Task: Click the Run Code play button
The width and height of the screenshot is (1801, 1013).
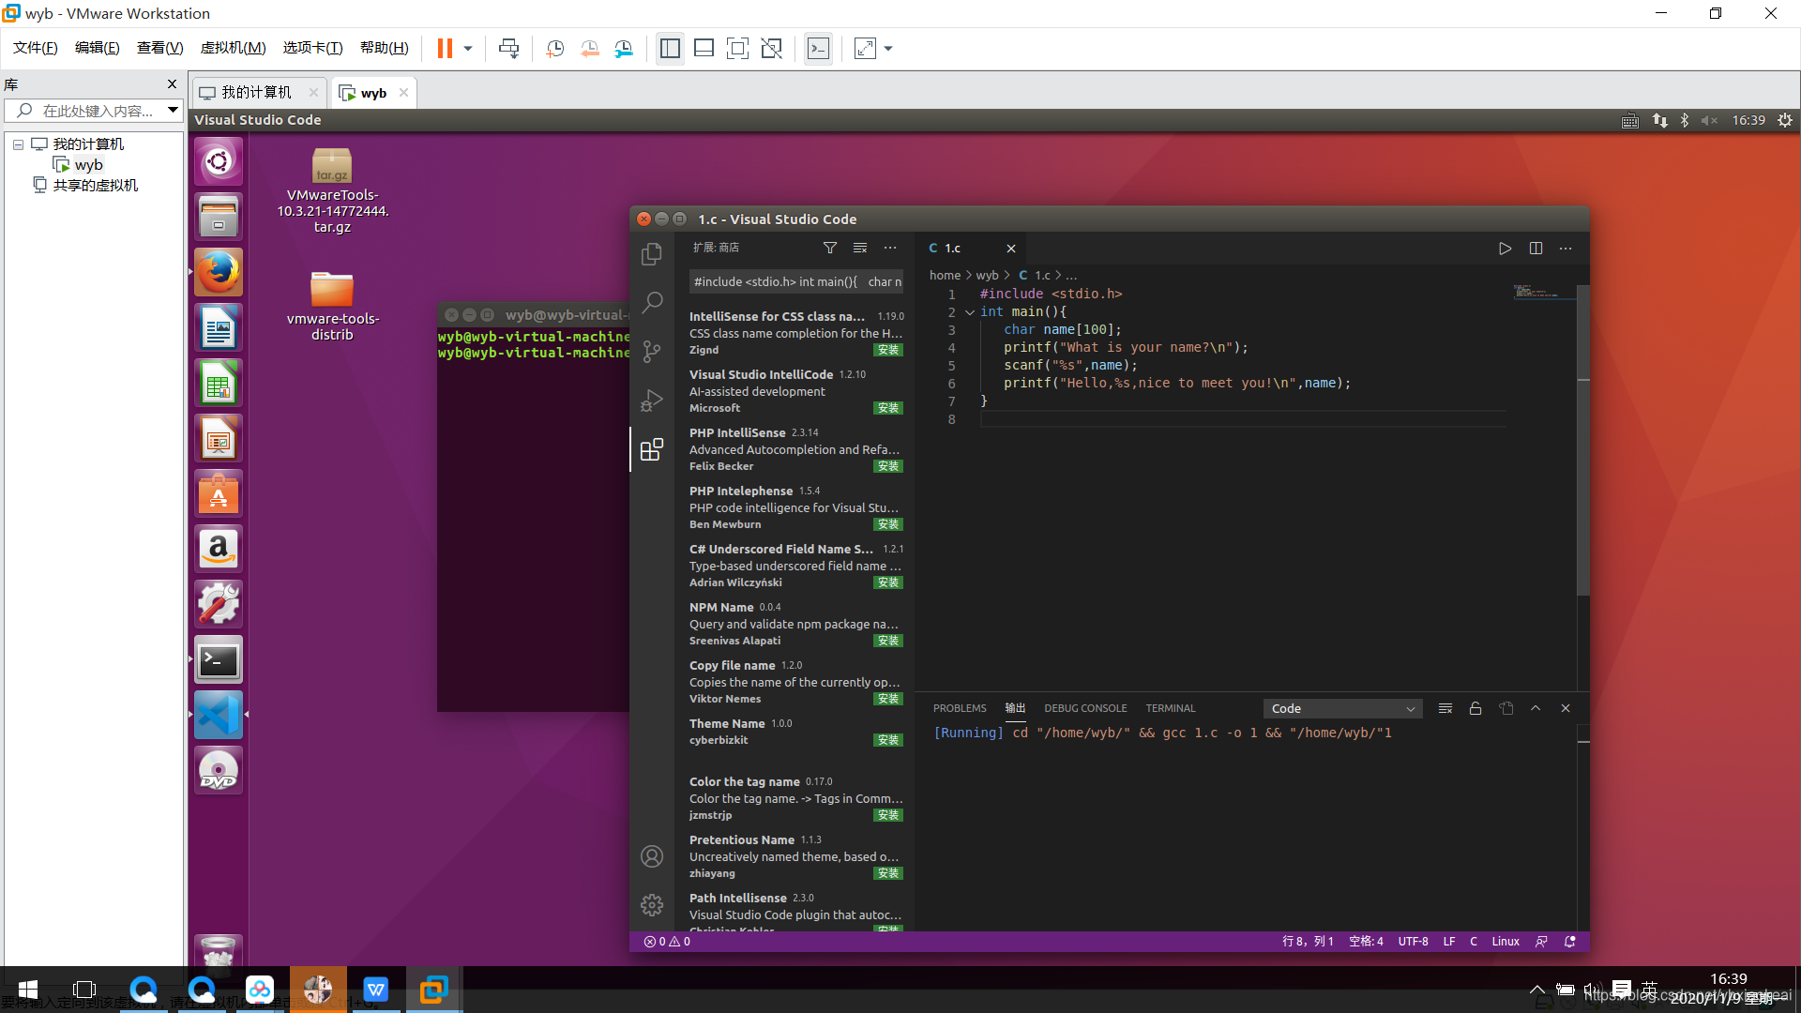Action: click(1505, 249)
